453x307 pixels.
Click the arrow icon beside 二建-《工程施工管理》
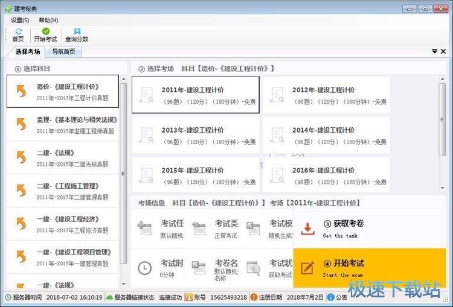21,191
